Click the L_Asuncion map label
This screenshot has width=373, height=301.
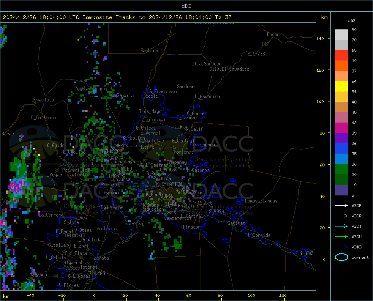pyautogui.click(x=207, y=96)
